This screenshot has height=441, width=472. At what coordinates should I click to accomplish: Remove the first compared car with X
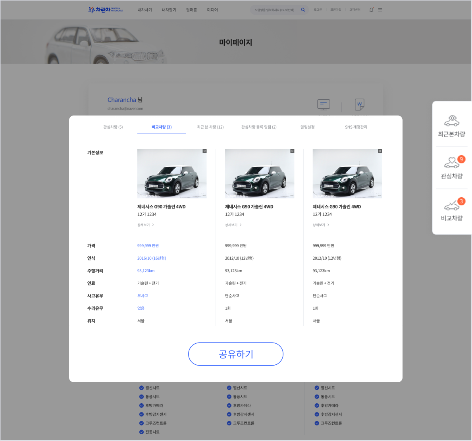coord(205,151)
